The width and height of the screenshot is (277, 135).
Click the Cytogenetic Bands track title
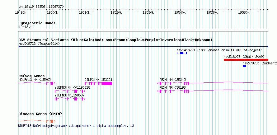click(x=37, y=23)
